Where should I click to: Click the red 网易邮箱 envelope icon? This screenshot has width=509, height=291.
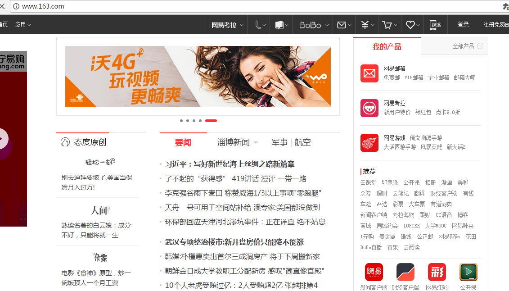pos(369,73)
